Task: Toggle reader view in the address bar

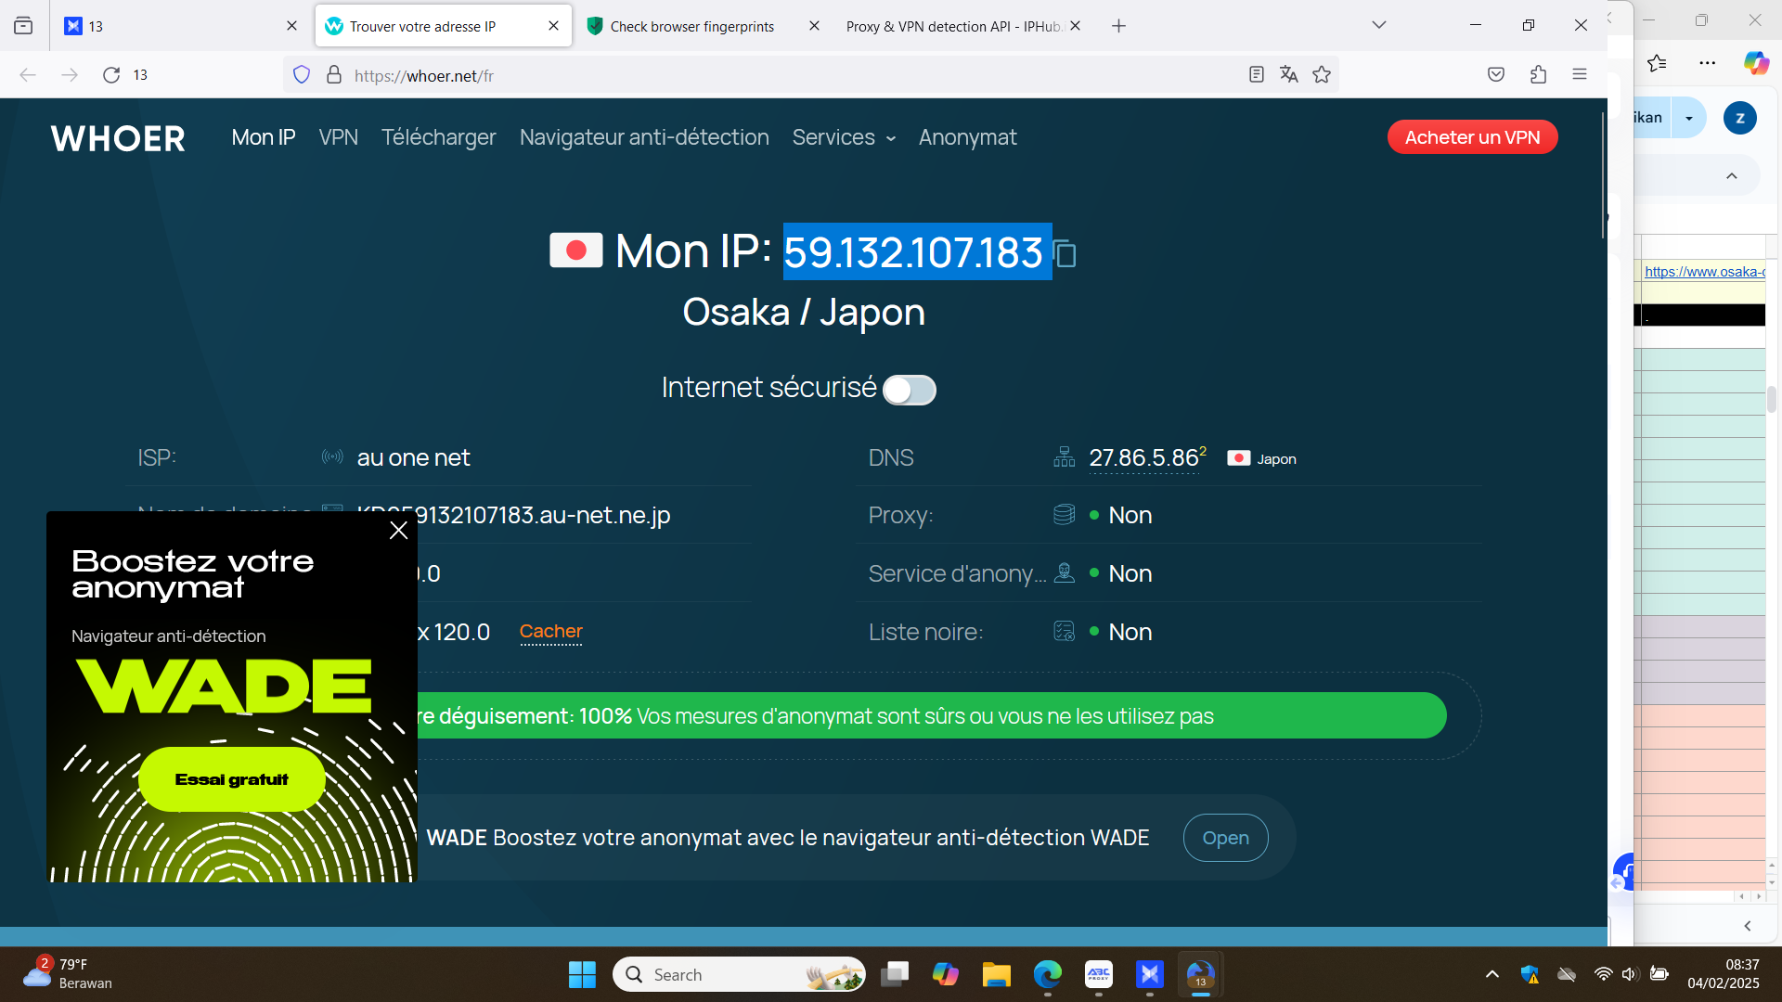Action: coord(1257,75)
